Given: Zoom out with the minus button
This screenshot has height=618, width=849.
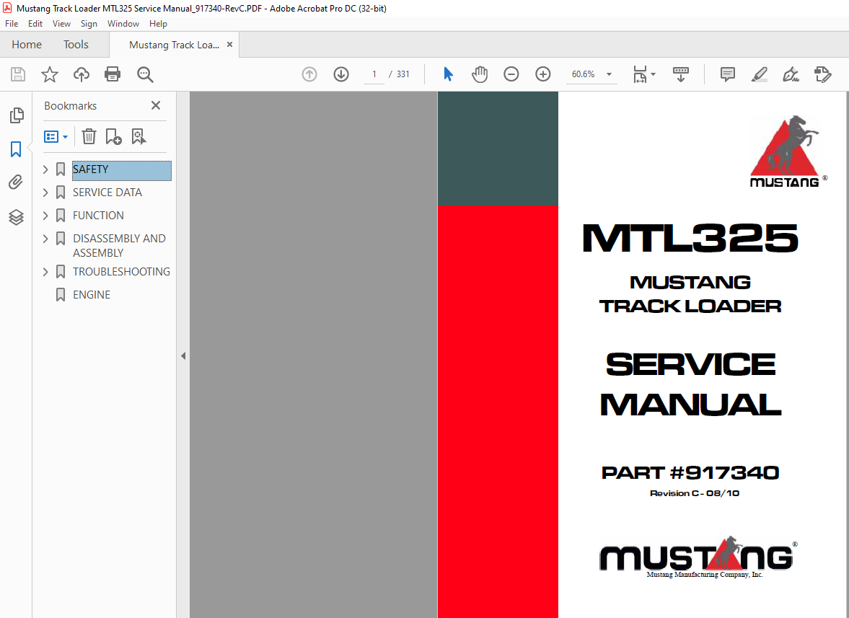Looking at the screenshot, I should 511,74.
